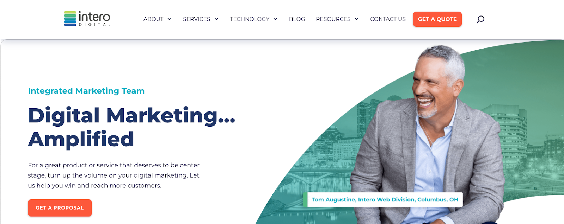The image size is (564, 224).
Task: Expand the Technology dropdown chevron
Action: [275, 19]
